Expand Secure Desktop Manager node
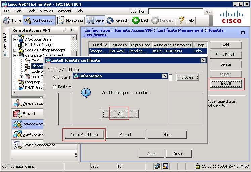 click(x=15, y=50)
